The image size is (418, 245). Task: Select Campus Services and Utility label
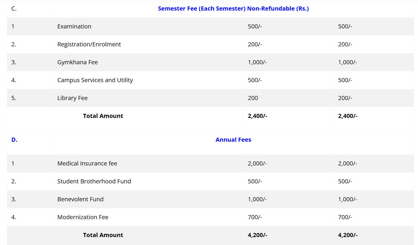pyautogui.click(x=95, y=80)
